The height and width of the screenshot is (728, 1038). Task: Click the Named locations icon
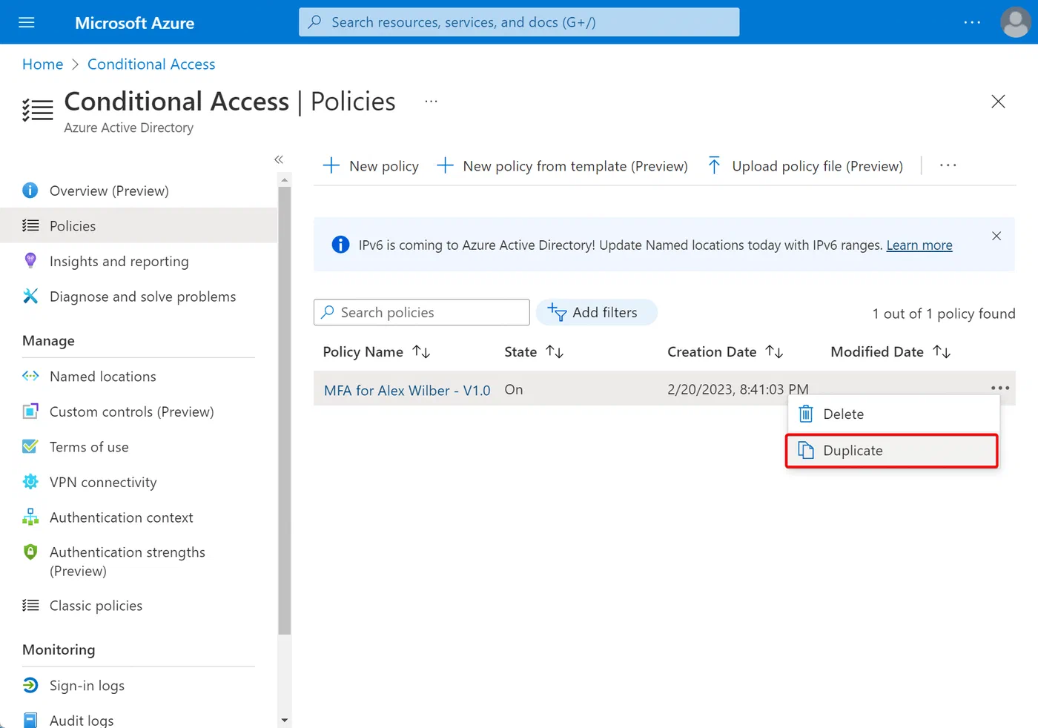point(30,377)
